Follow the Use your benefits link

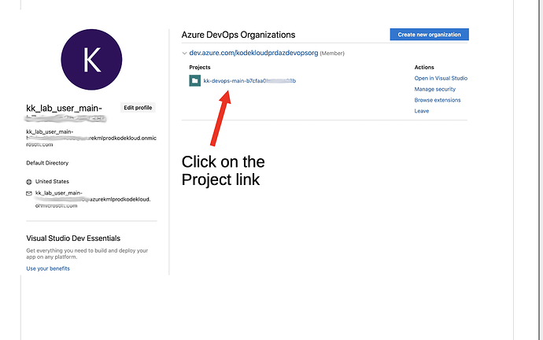click(x=48, y=268)
